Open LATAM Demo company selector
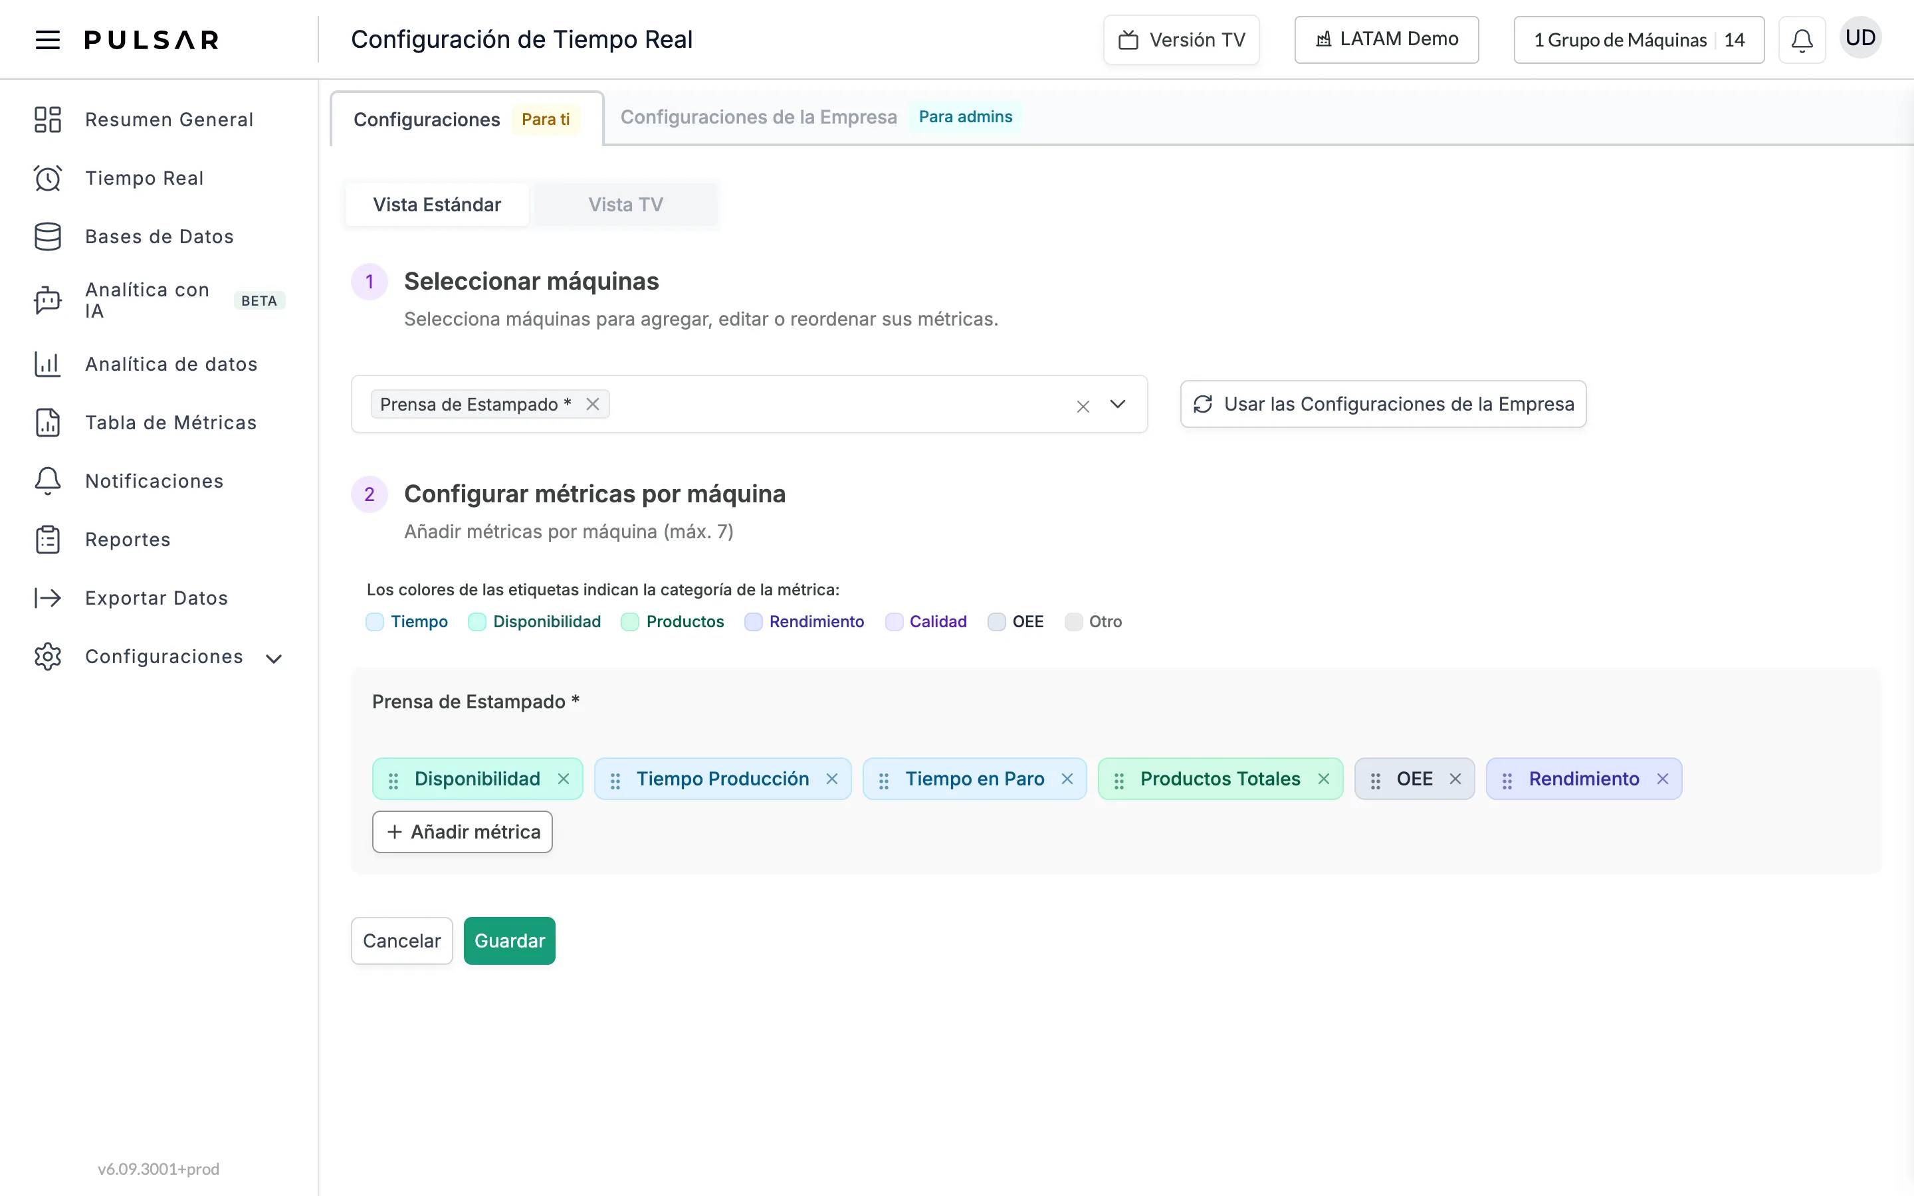This screenshot has width=1914, height=1196. coord(1386,40)
